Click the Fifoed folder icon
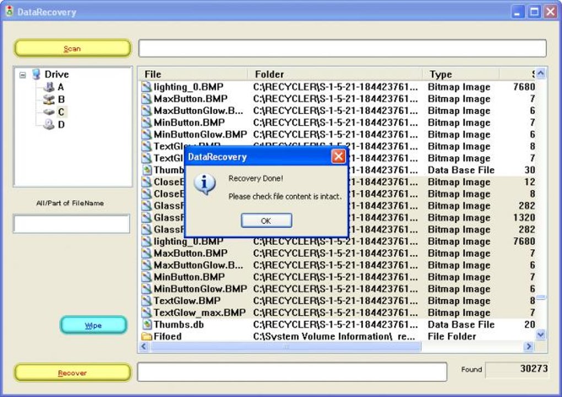This screenshot has width=562, height=397. (x=147, y=336)
